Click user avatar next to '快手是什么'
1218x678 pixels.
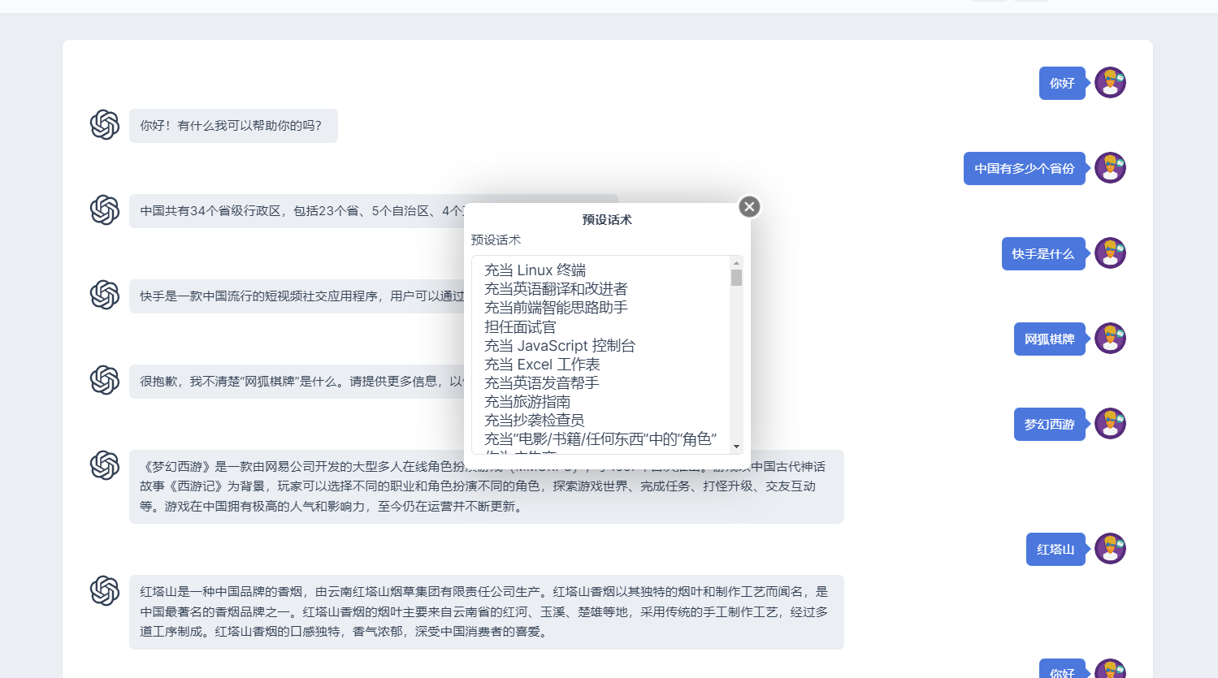point(1110,253)
